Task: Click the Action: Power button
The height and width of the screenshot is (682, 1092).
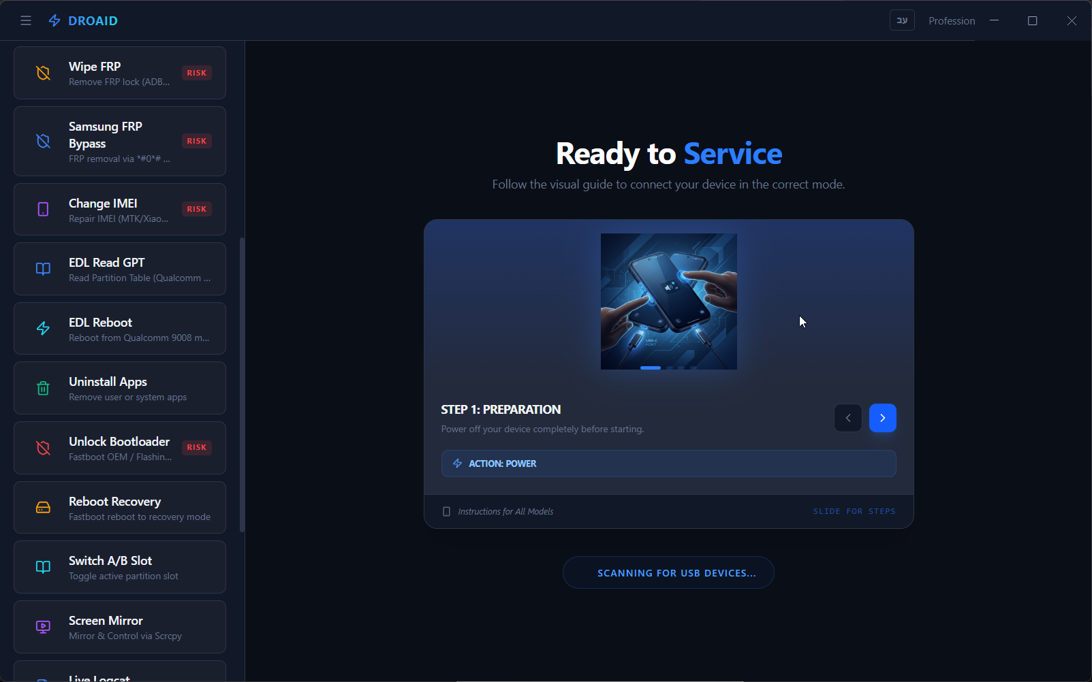Action: (x=668, y=464)
